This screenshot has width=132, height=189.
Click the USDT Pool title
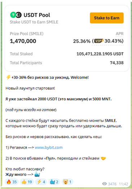click(37, 15)
